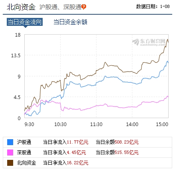Click the orange question mark help icon
Viewport: 177px width, 169px height.
pyautogui.click(x=84, y=7)
